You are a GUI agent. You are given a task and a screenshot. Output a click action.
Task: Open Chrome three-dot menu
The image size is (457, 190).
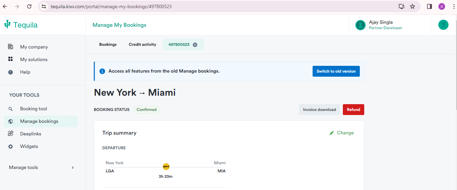click(x=454, y=6)
